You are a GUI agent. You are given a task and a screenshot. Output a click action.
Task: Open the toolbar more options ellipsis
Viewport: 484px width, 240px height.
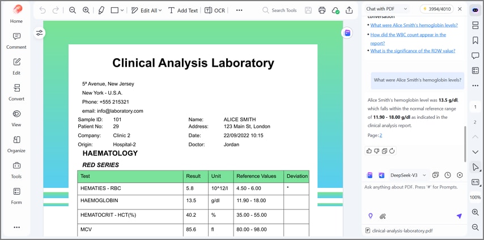click(x=239, y=10)
